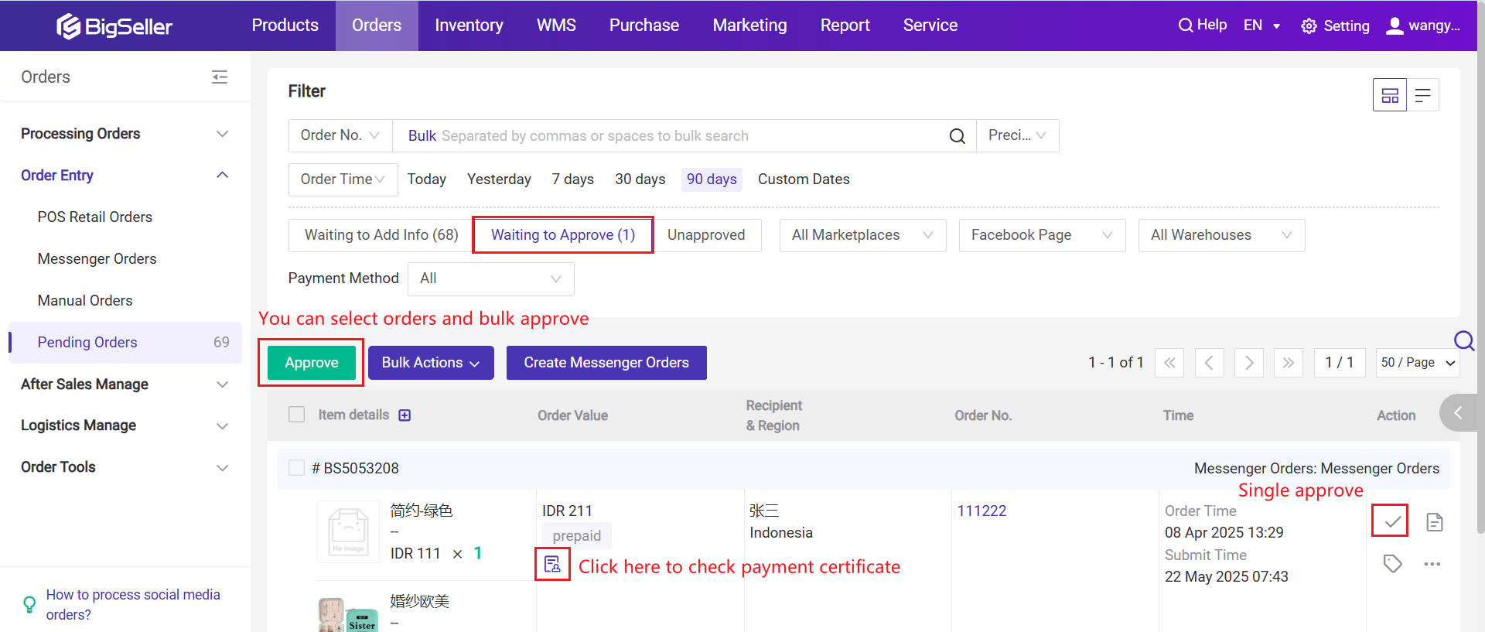Go to next page arrow
Viewport: 1485px width, 632px height.
point(1249,363)
